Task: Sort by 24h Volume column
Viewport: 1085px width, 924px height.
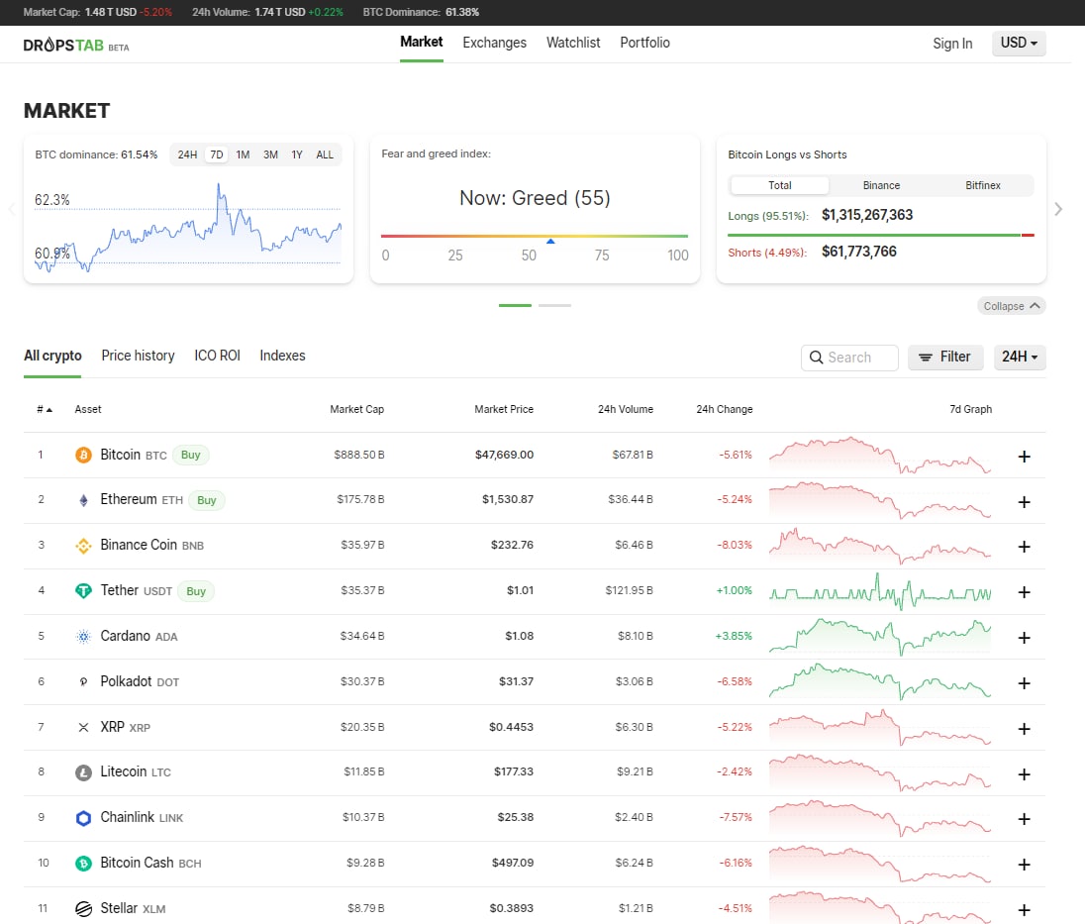Action: tap(626, 410)
